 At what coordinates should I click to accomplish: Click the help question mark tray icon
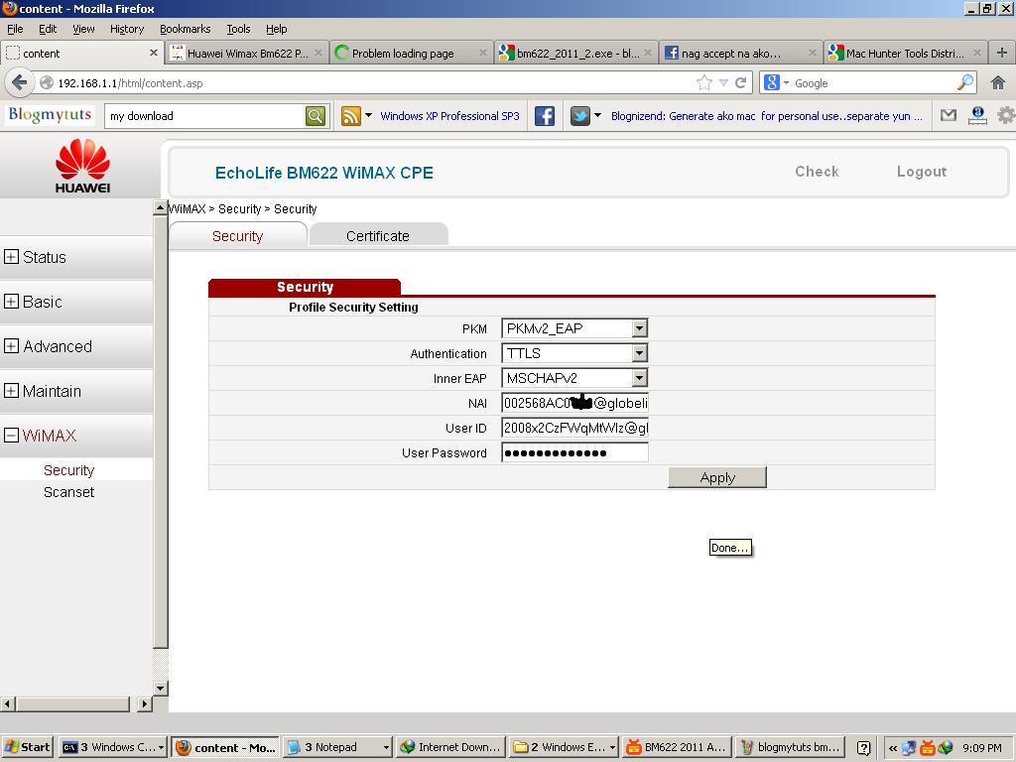point(863,748)
